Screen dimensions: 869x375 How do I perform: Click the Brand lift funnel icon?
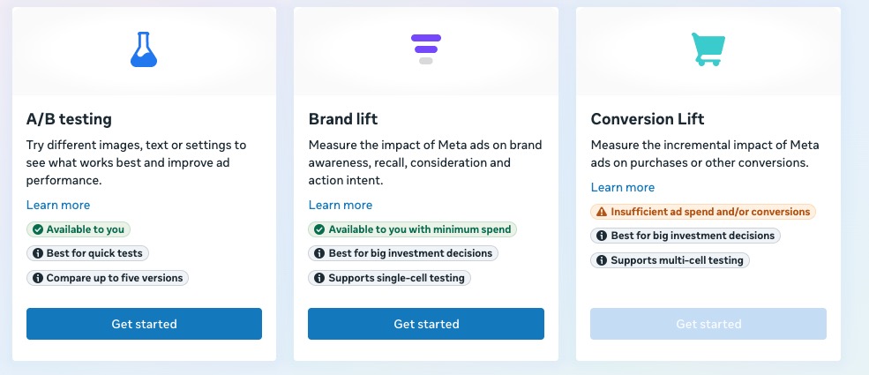(425, 49)
